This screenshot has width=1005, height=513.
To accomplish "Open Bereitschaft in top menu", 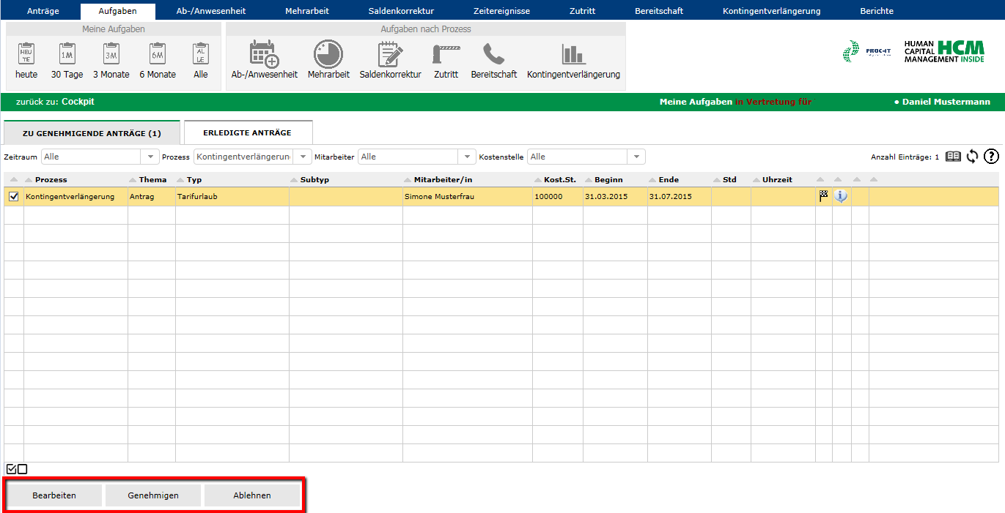I will point(658,11).
